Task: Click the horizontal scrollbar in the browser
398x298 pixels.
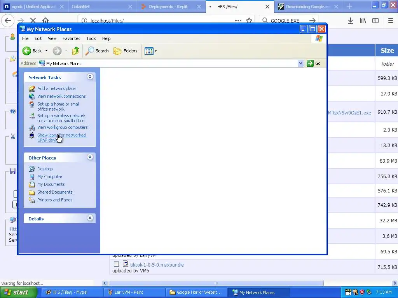Action: [216, 283]
